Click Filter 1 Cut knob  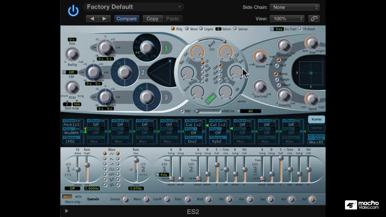coord(198,52)
